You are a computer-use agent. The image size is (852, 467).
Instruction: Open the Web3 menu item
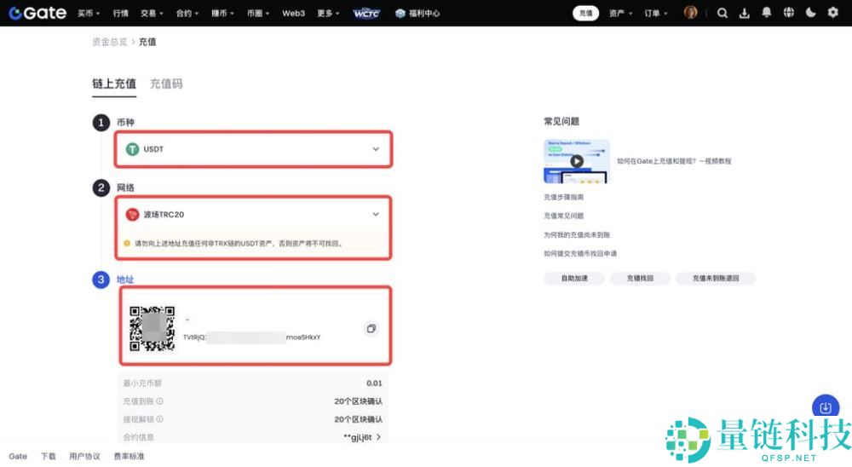(293, 13)
